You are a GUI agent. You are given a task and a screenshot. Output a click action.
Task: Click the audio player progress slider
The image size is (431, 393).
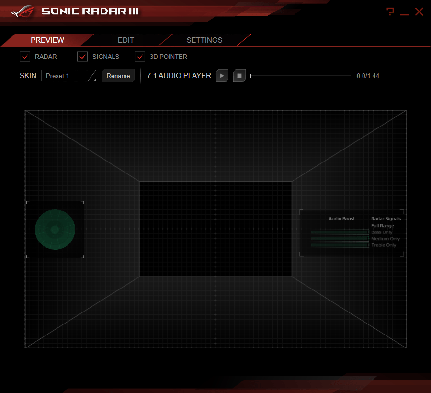(x=301, y=76)
